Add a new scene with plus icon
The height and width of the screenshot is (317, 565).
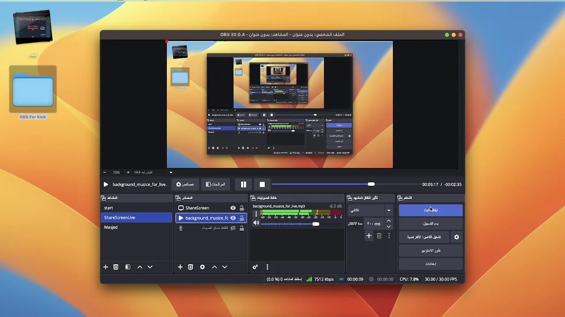pos(105,267)
